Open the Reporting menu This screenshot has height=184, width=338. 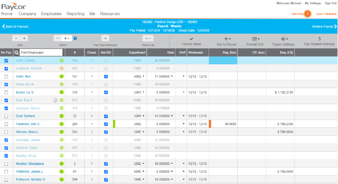(75, 14)
